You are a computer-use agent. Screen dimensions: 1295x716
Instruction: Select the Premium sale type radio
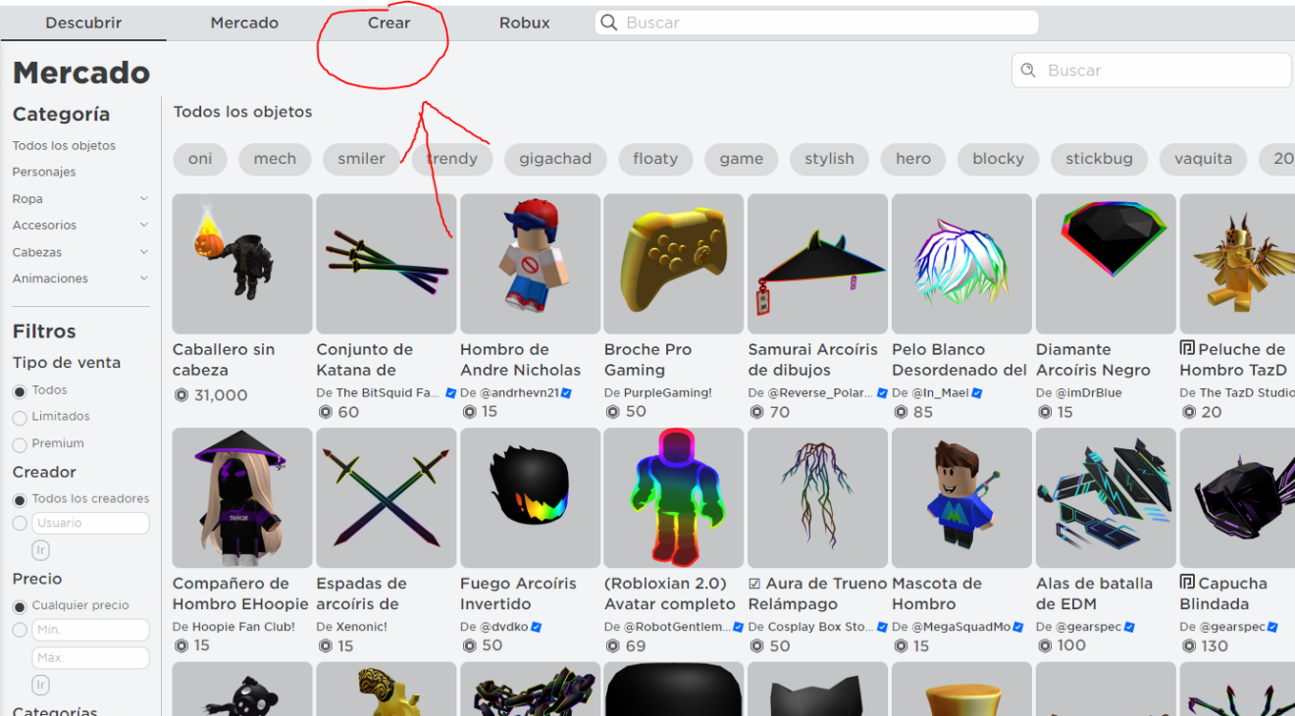20,444
